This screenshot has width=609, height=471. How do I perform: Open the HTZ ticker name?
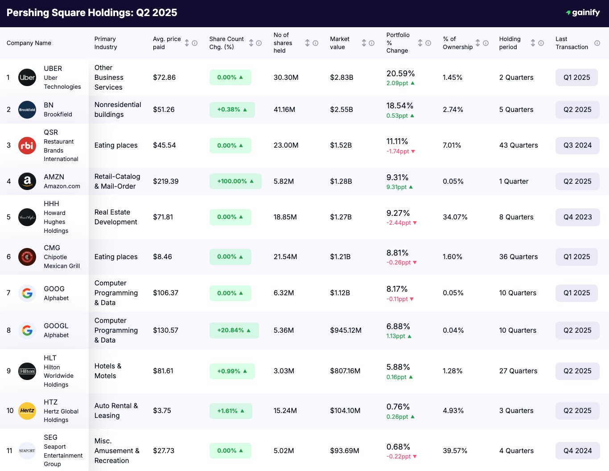pos(51,402)
